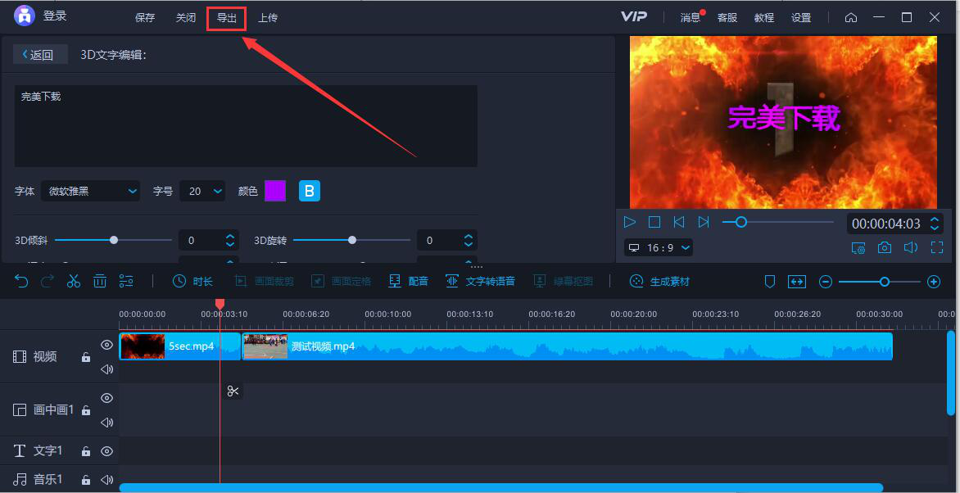This screenshot has height=493, width=960.
Task: Click the 返回 back button
Action: coord(38,55)
